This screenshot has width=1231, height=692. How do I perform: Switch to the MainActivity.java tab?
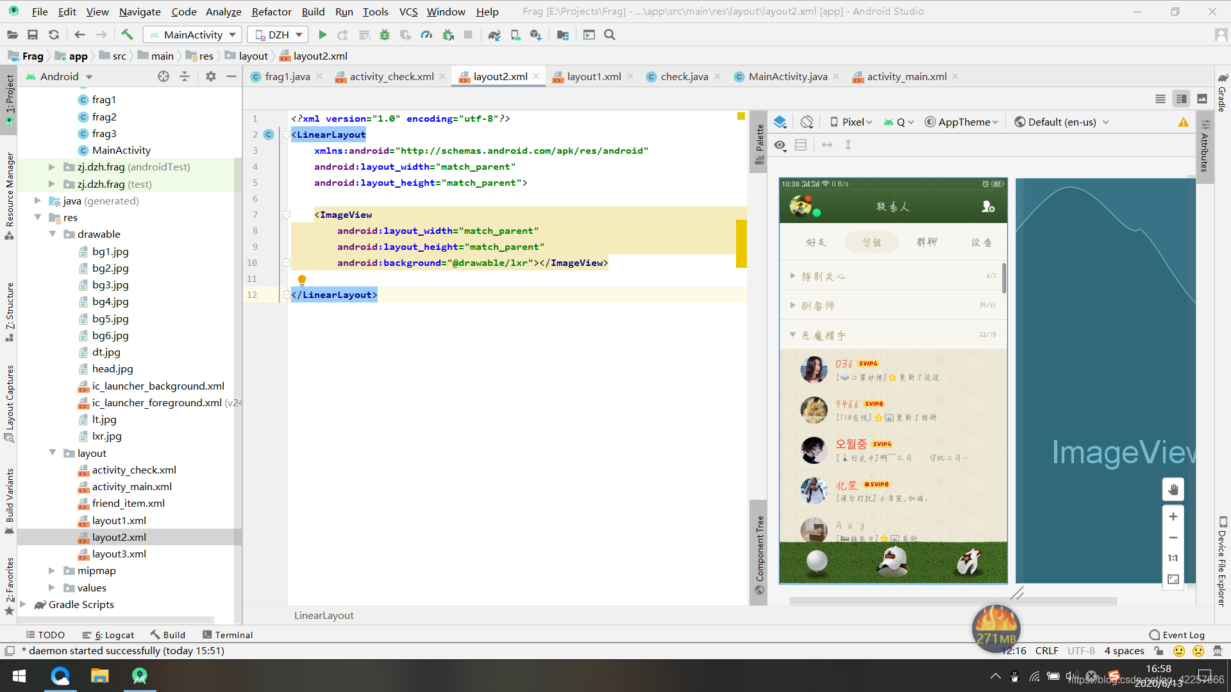coord(787,76)
